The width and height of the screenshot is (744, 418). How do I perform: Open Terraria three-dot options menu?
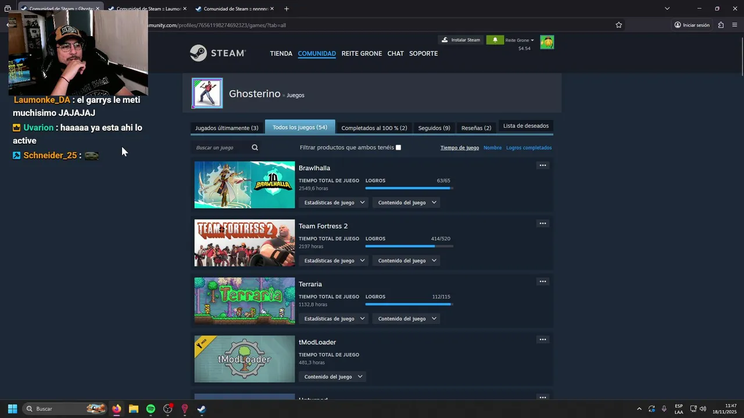click(x=543, y=282)
